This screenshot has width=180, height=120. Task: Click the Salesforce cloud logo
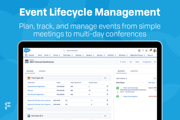pos(27,50)
